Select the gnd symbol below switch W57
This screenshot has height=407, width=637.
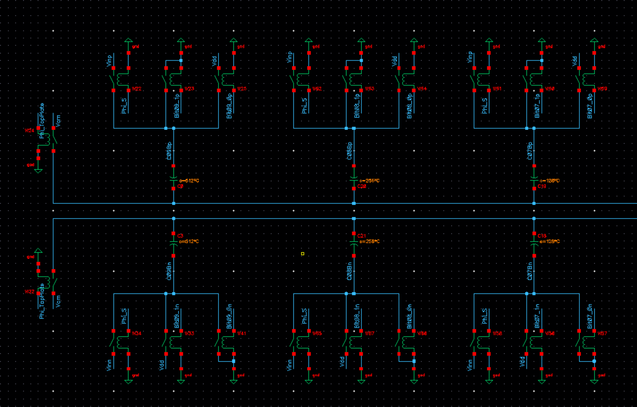(594, 376)
